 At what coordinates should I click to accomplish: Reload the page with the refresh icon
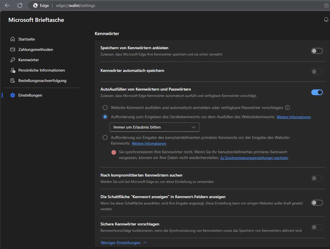(x=20, y=5)
